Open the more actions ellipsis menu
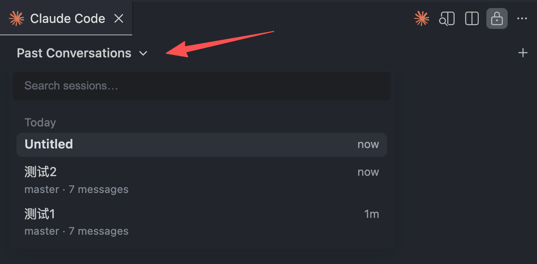The width and height of the screenshot is (537, 264). coord(522,18)
